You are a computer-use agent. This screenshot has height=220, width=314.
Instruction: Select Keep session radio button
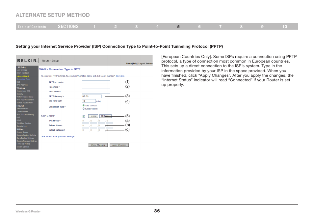[84, 109]
